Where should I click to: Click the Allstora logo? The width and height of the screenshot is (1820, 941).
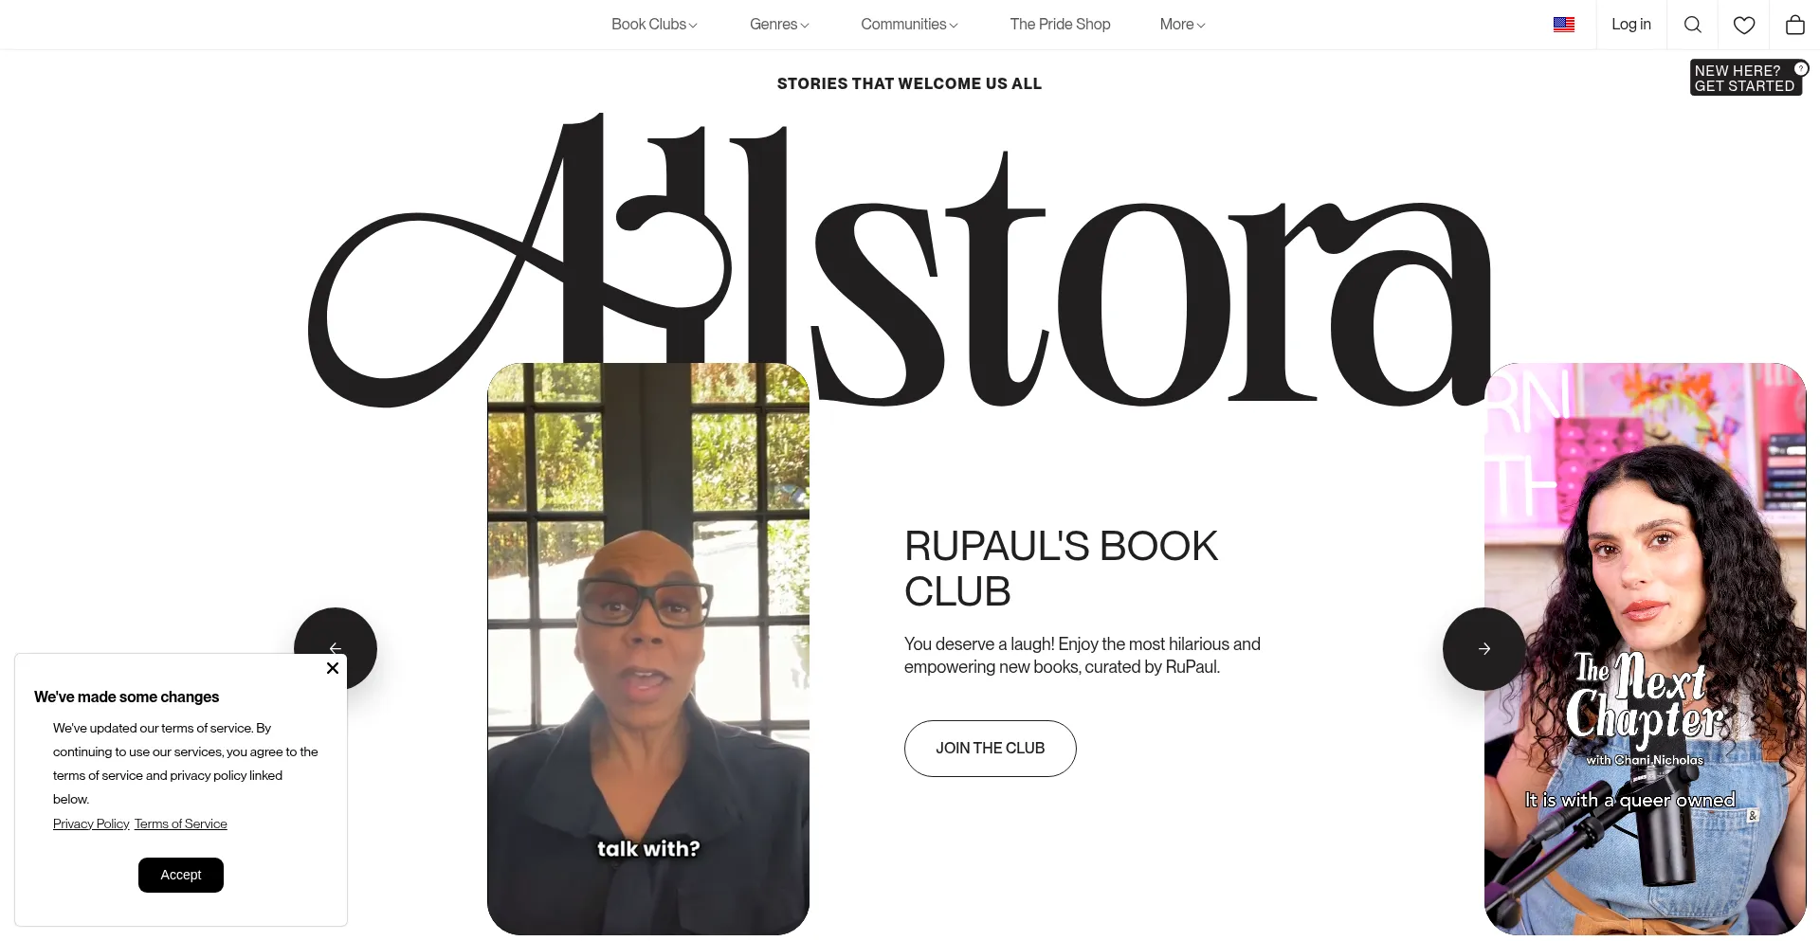click(x=900, y=261)
